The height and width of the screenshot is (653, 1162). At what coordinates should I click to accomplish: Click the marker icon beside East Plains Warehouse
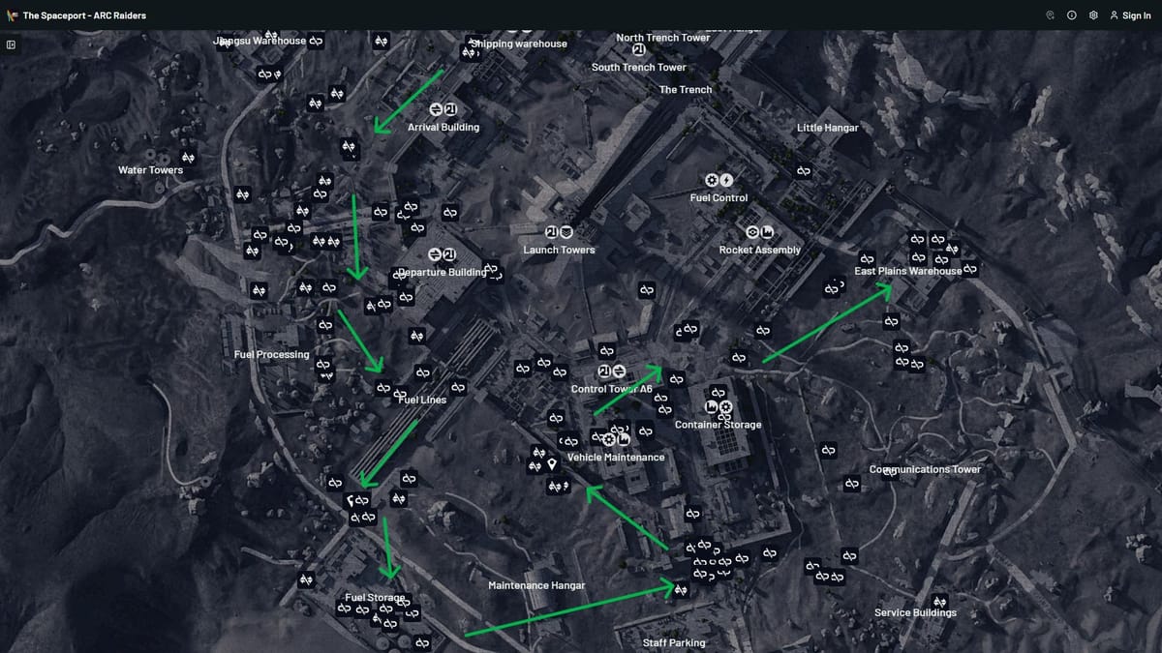[x=970, y=269]
